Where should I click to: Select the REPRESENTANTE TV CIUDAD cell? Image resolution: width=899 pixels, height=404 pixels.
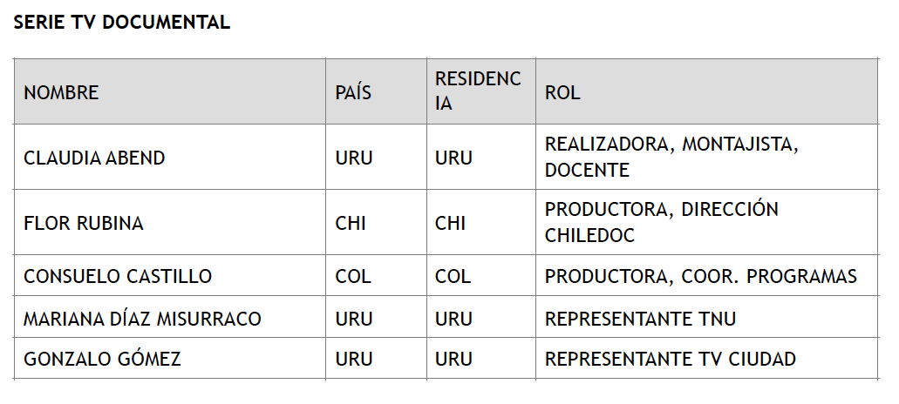[706, 358]
